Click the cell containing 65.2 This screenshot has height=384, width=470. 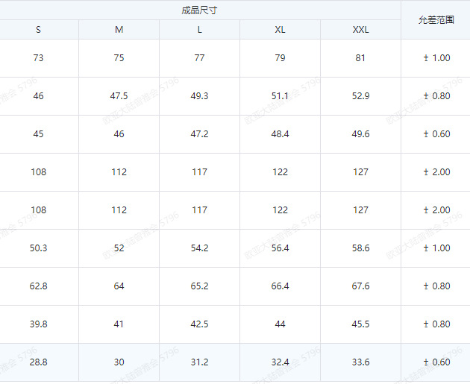coord(199,286)
